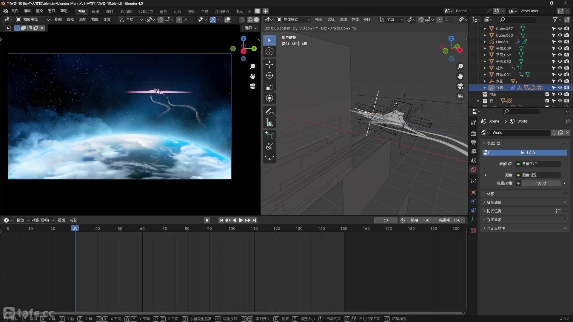Image resolution: width=573 pixels, height=322 pixels.
Task: Toggle auto keying record button
Action: click(x=207, y=220)
